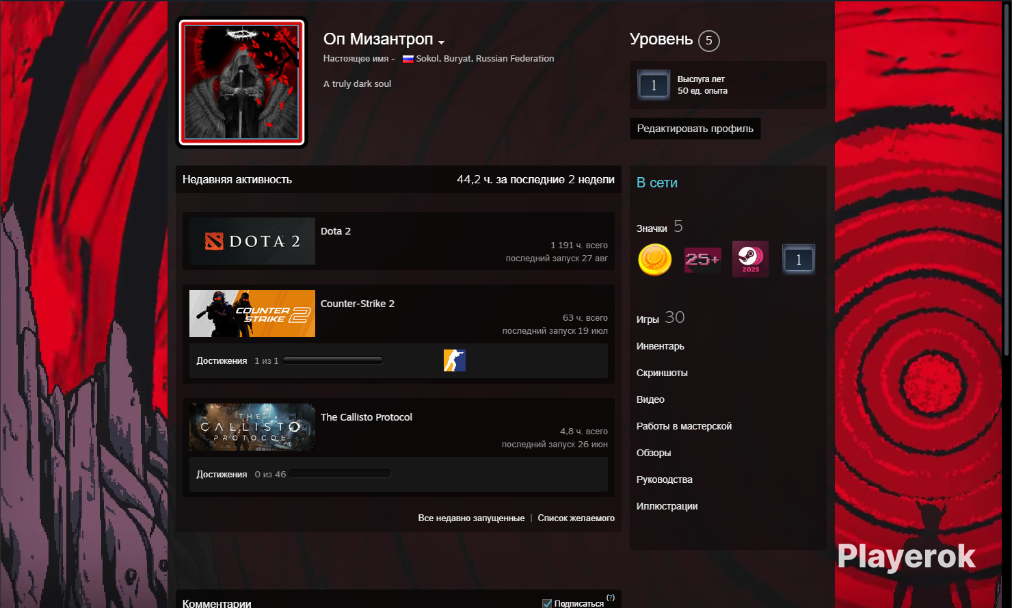1012x608 pixels.
Task: Open the Значки badges link
Action: 652,228
